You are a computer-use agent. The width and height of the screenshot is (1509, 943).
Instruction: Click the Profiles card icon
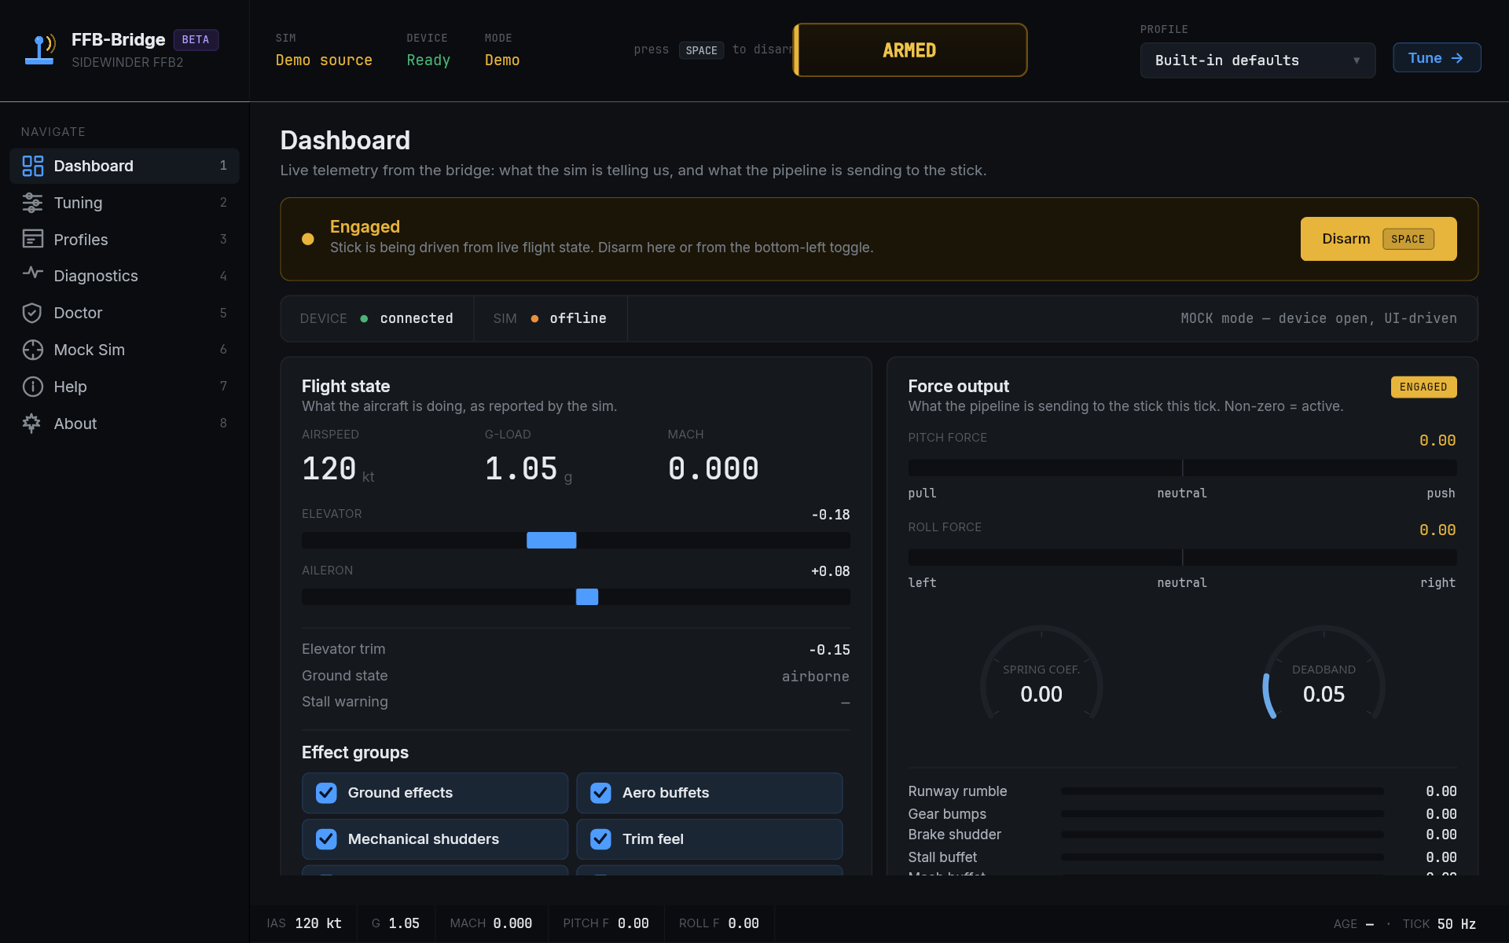click(32, 239)
